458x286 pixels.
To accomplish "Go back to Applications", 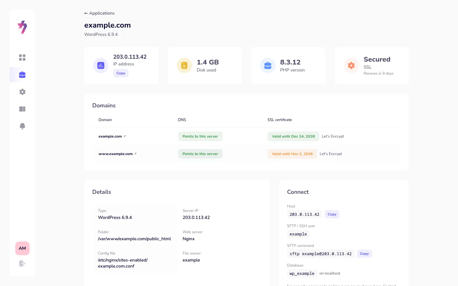I will 99,13.
